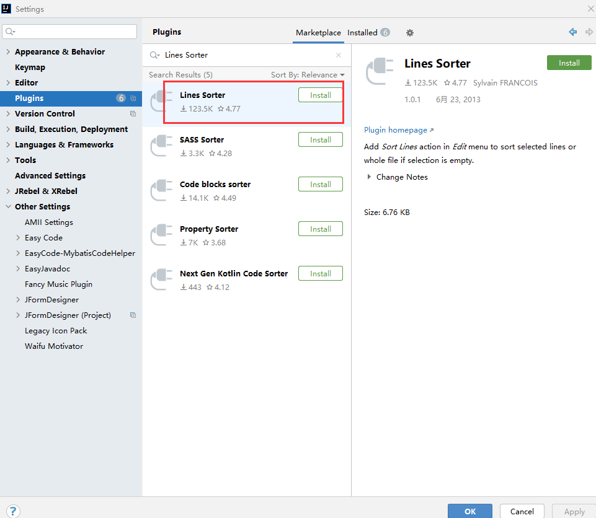Click the green Install button in details
This screenshot has width=596, height=518.
click(x=569, y=63)
